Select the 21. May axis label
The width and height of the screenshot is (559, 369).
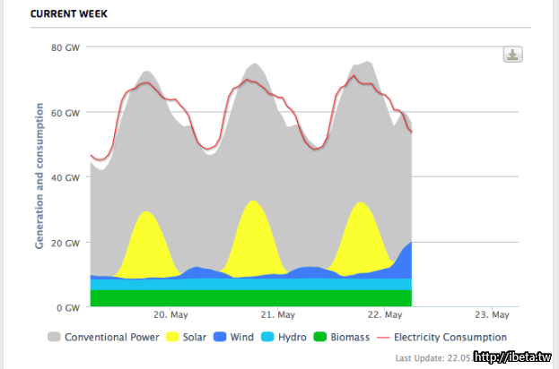click(x=277, y=315)
